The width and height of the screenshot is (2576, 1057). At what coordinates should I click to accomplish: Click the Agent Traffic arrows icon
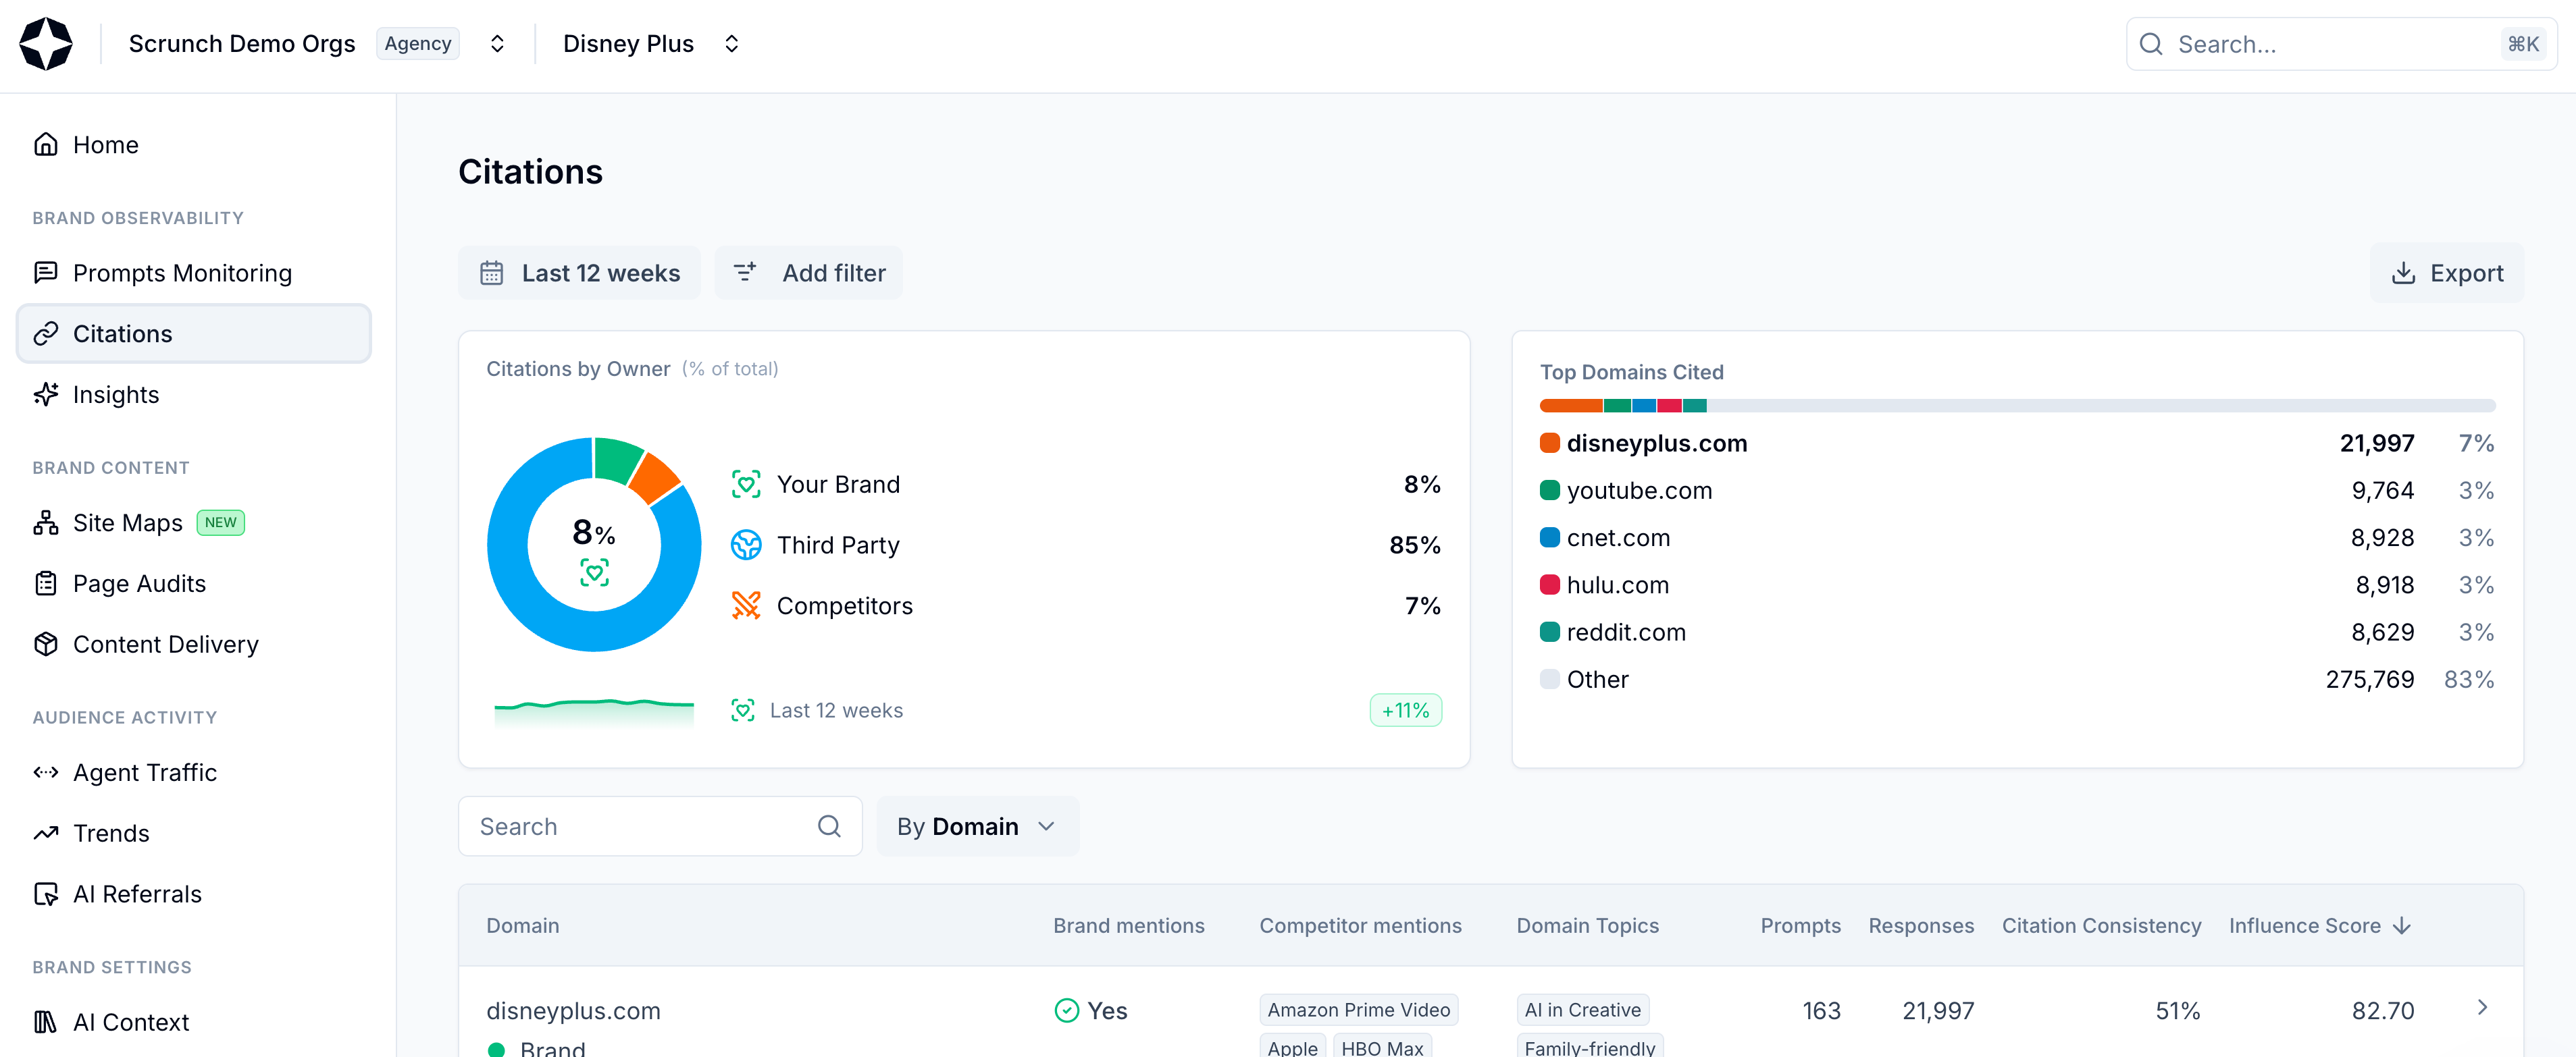click(46, 772)
